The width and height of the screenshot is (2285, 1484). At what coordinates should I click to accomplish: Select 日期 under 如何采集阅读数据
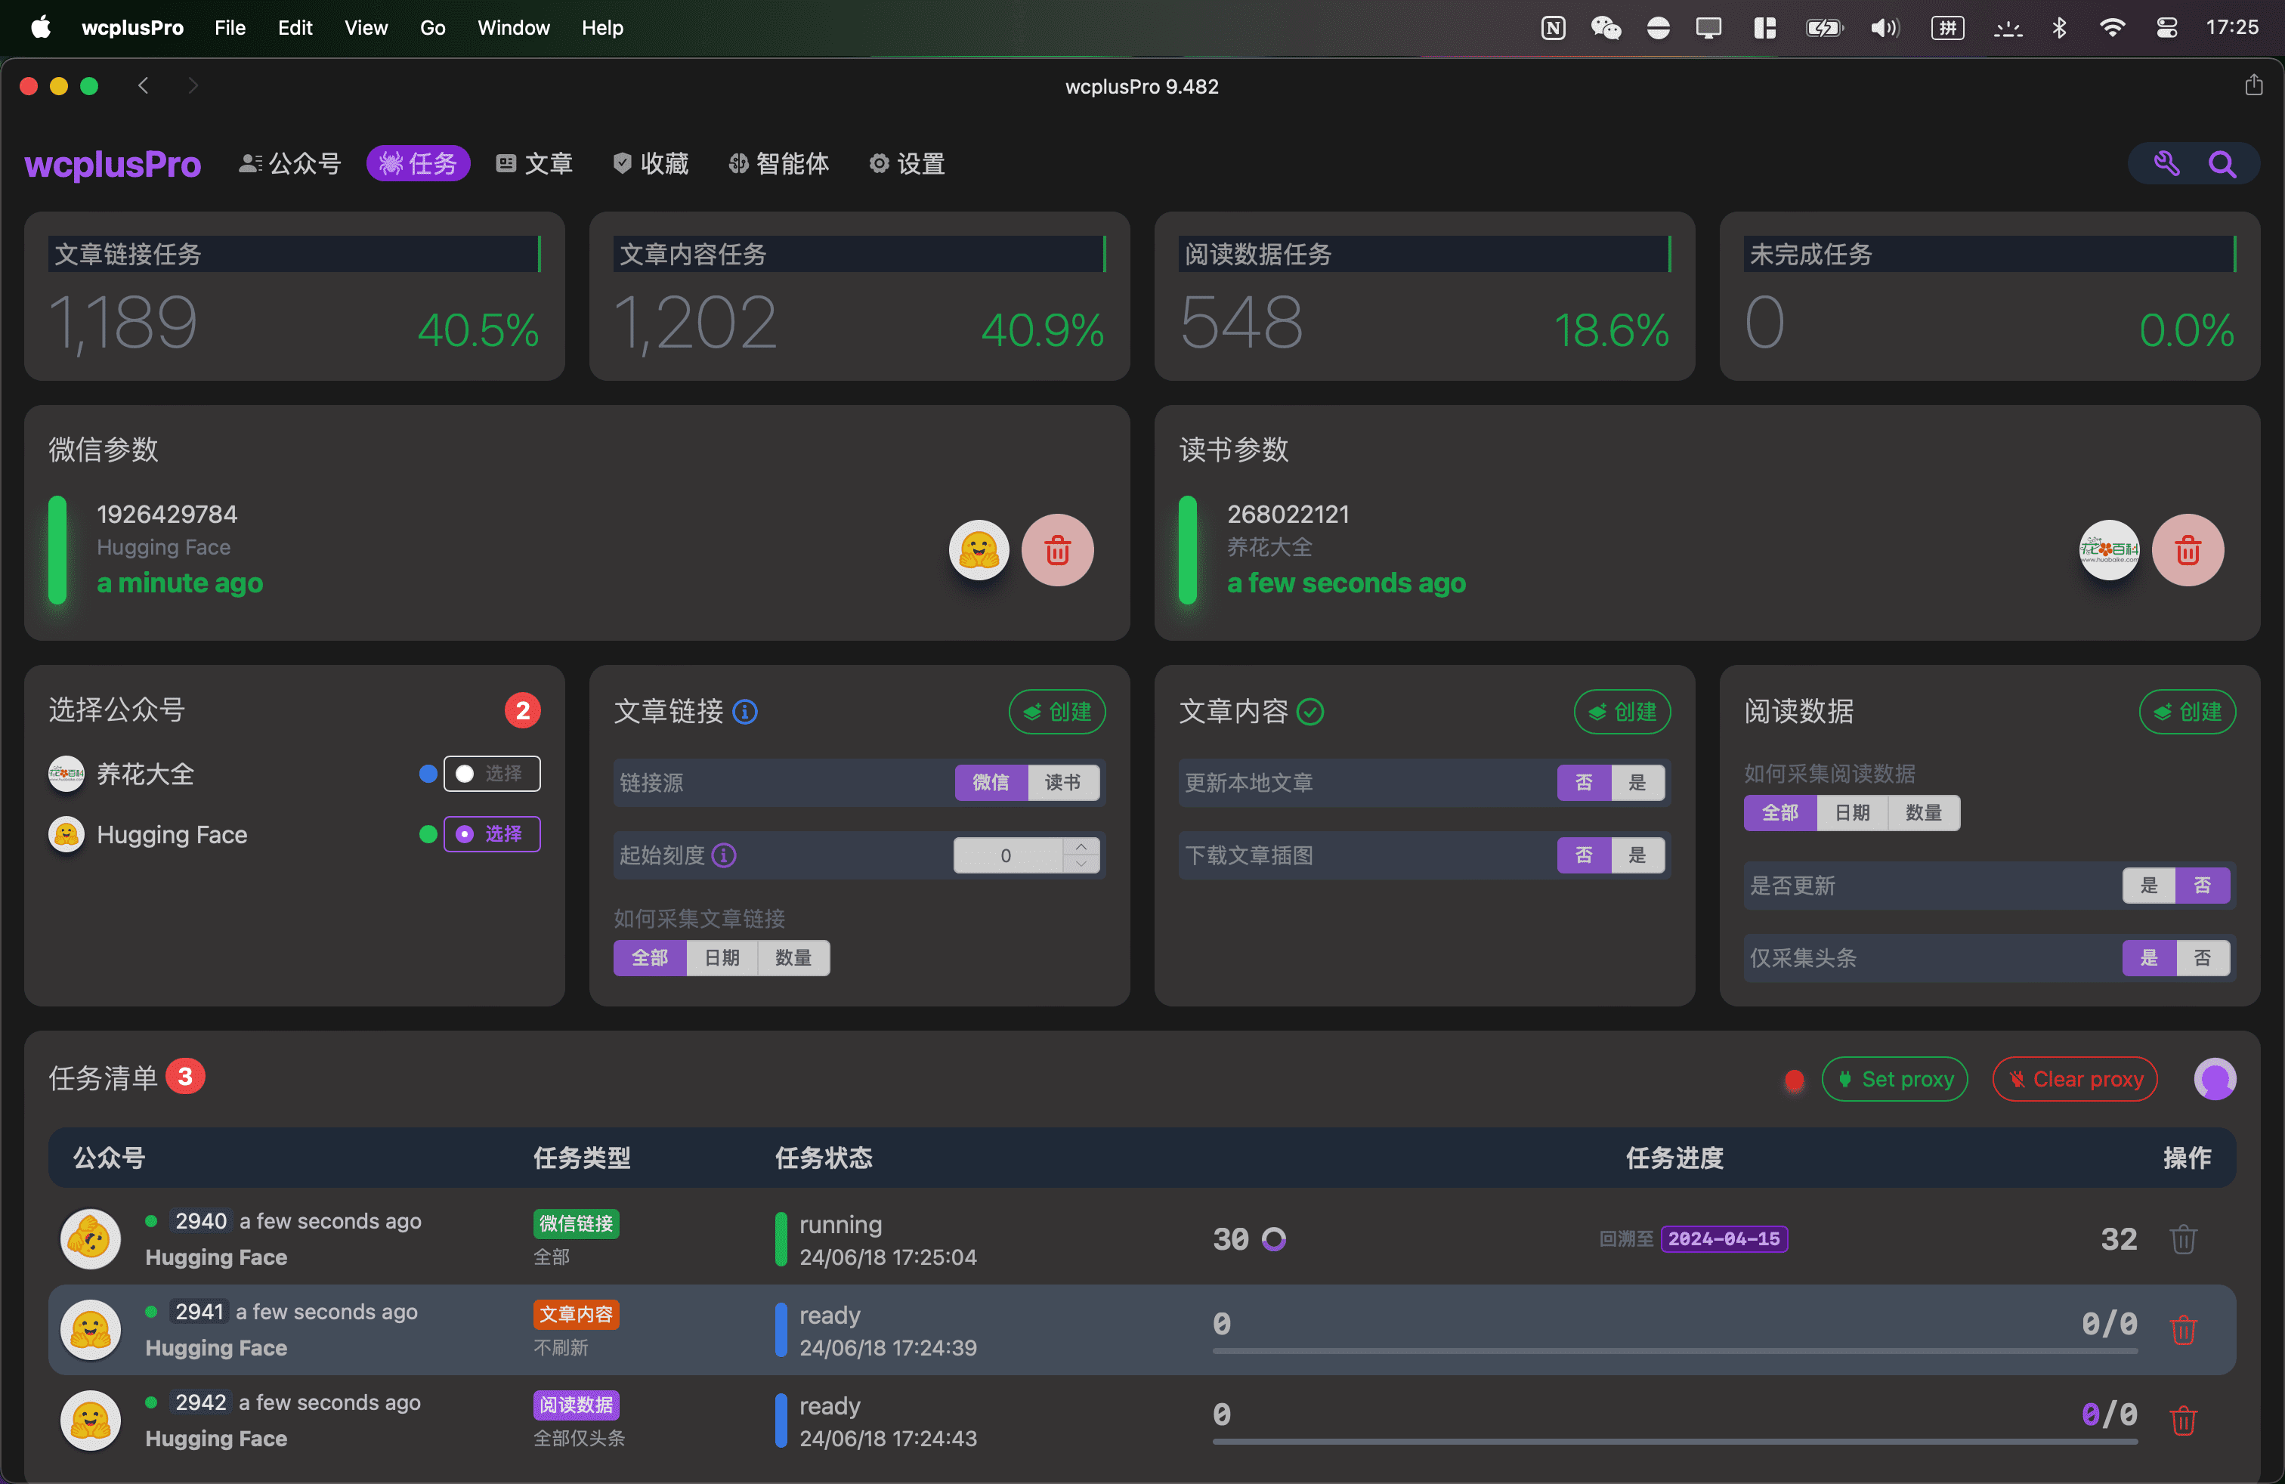1852,813
